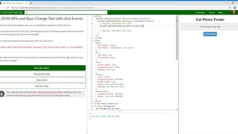Click the freeCodeCamp logo

click(x=12, y=12)
